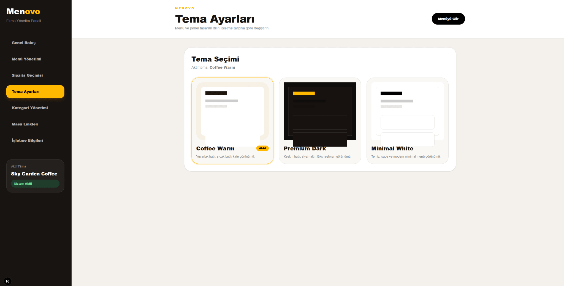The image size is (564, 286).
Task: Open Genel Bakış in sidebar
Action: click(35, 43)
